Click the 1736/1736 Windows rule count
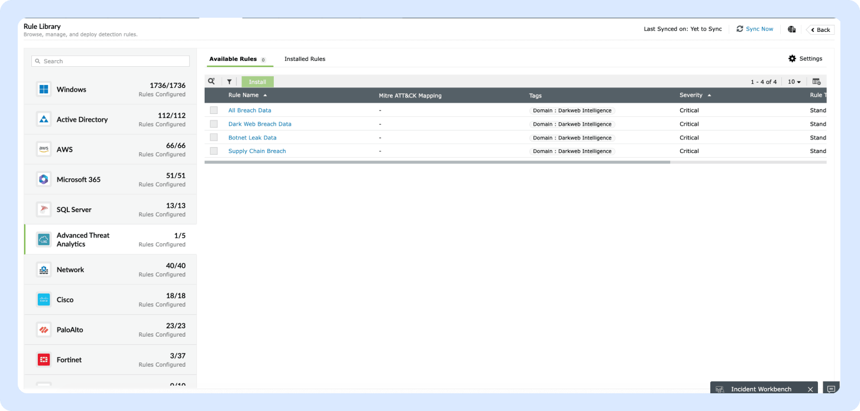860x411 pixels. click(x=167, y=86)
